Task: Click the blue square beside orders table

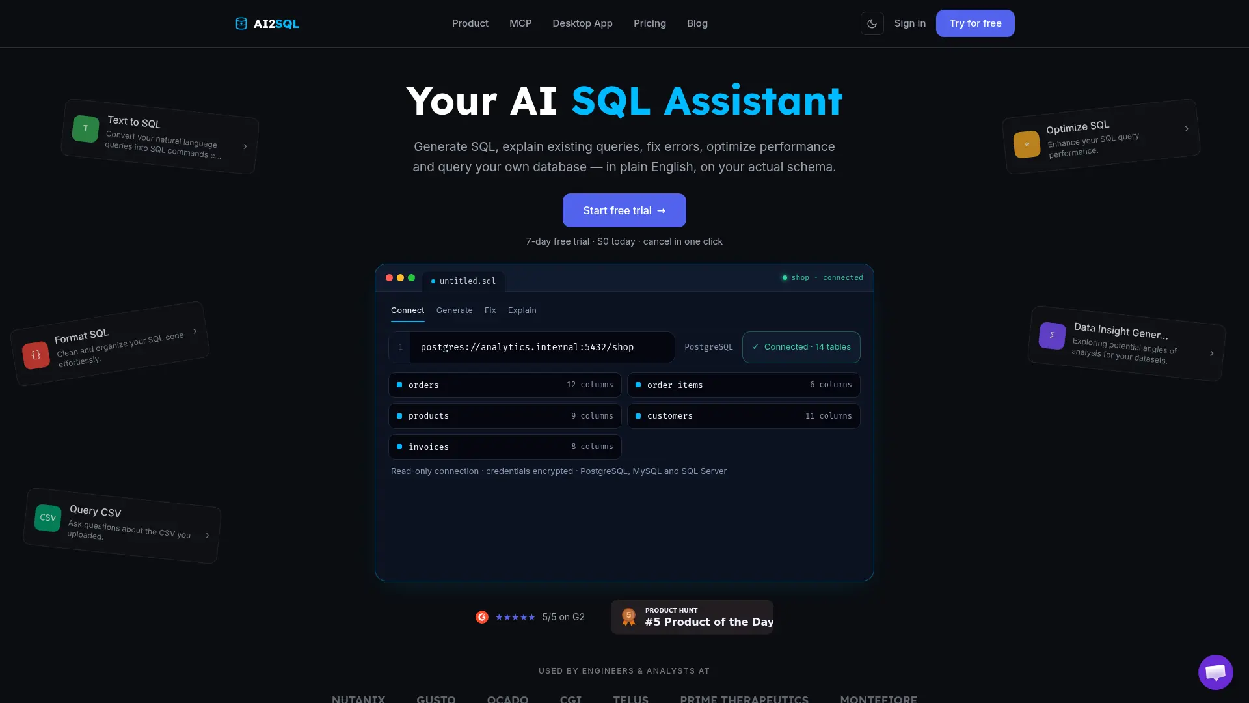Action: [399, 385]
